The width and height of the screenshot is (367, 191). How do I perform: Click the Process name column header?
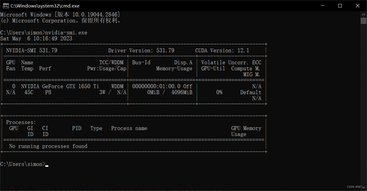129,128
